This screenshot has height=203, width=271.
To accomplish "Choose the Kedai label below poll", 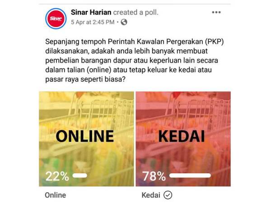I will coord(151,195).
